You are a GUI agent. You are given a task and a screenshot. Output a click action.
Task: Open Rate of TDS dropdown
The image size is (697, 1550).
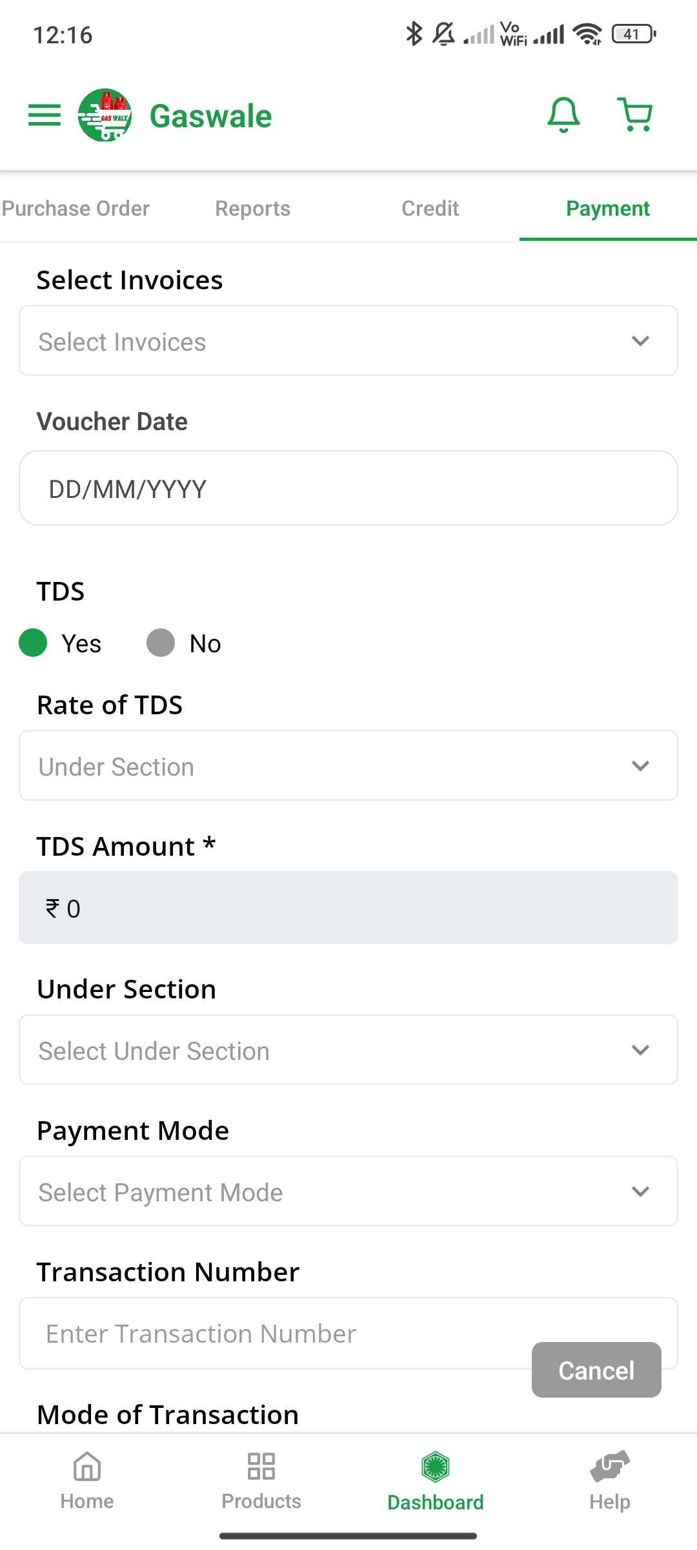click(348, 766)
